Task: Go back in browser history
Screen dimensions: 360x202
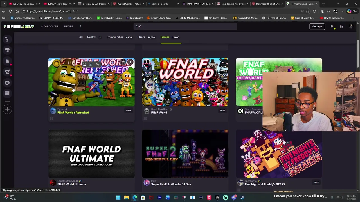Action: pos(4,11)
